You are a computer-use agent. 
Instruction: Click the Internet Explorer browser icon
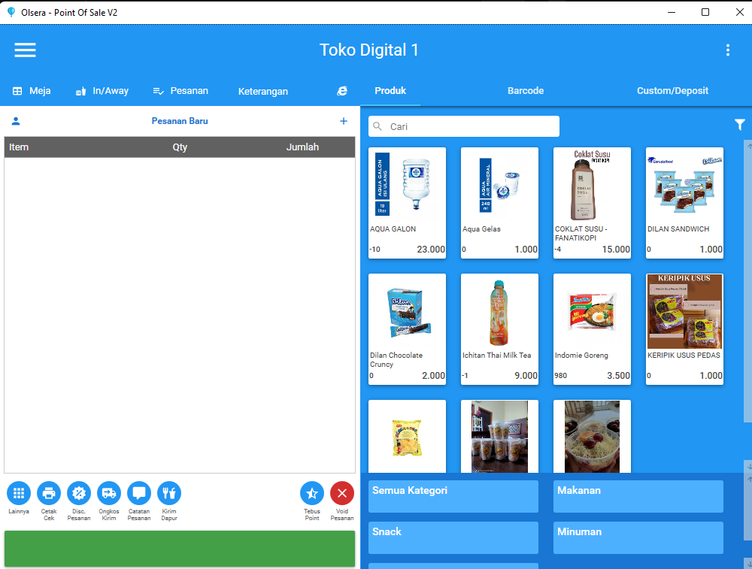[342, 91]
